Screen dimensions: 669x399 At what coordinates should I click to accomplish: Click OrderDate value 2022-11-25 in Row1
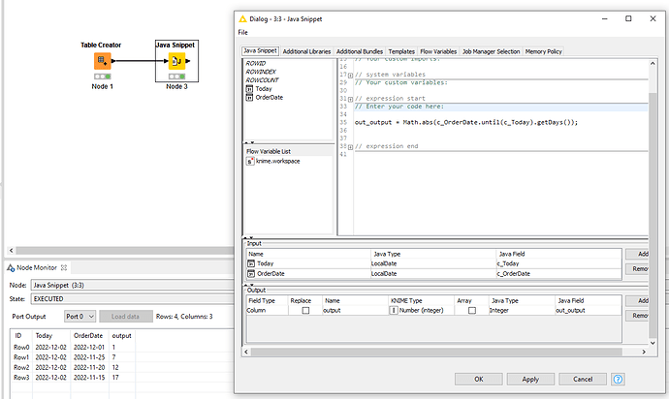89,357
